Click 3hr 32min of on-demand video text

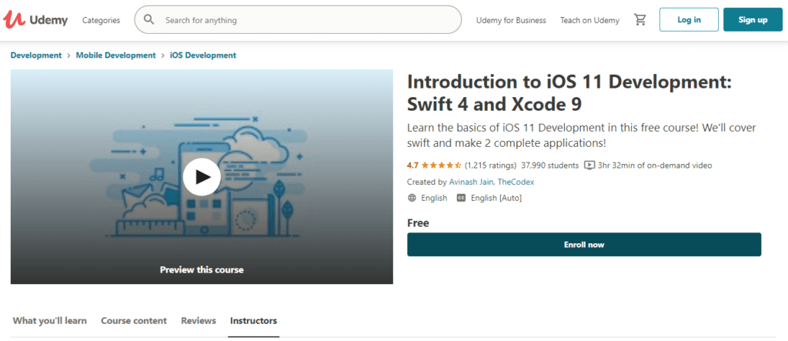(655, 165)
